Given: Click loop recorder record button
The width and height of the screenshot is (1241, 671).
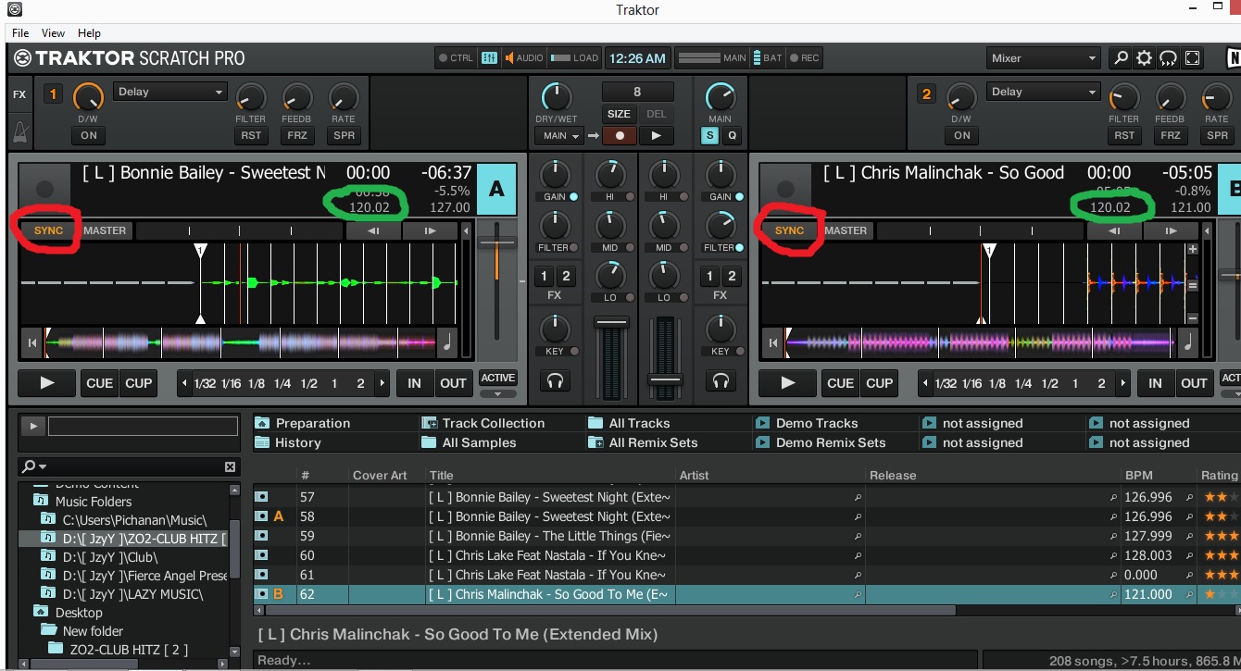Looking at the screenshot, I should point(620,135).
